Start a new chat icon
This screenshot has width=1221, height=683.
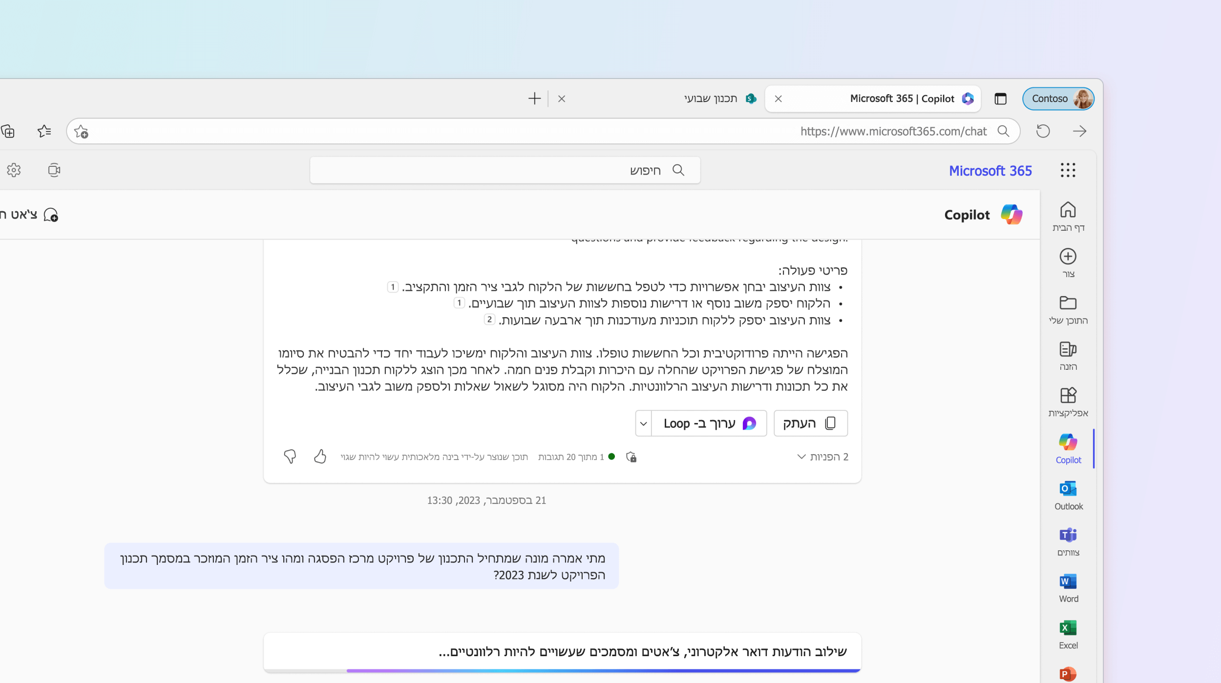tap(51, 215)
